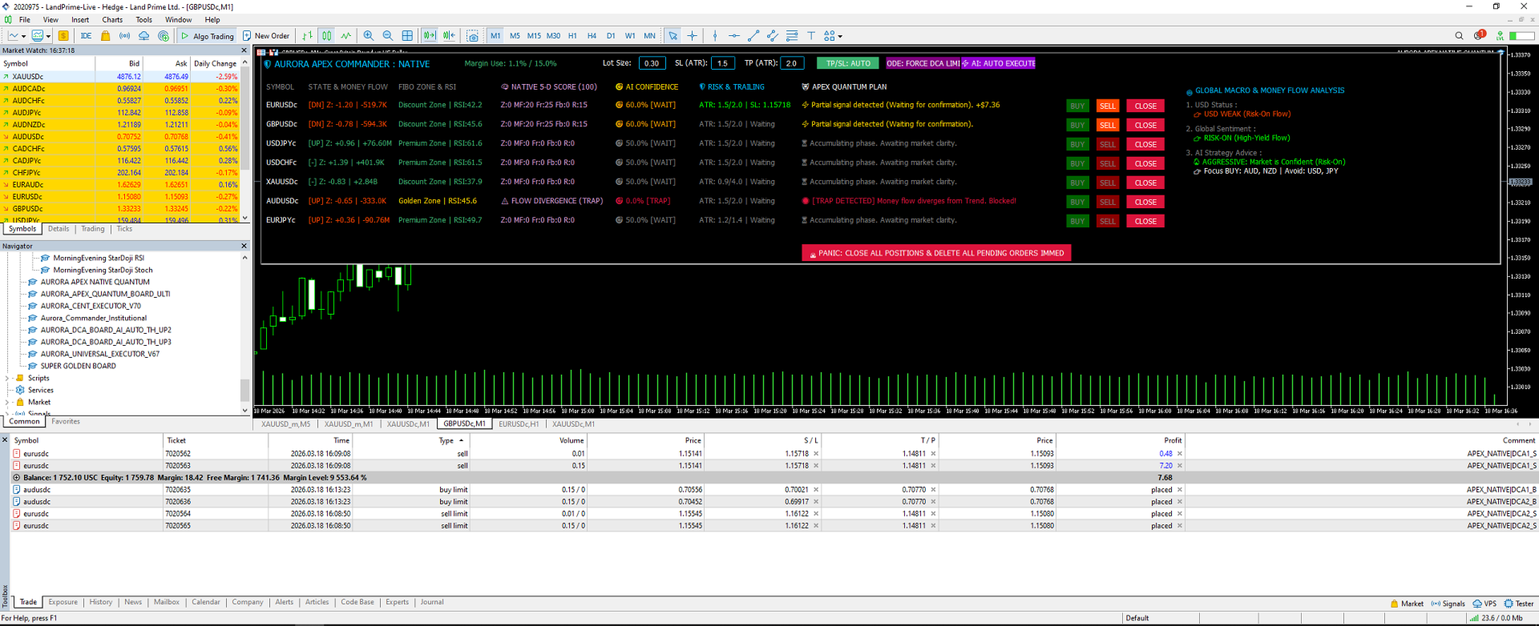
Task: Open the tile windows grid icon
Action: (x=407, y=36)
